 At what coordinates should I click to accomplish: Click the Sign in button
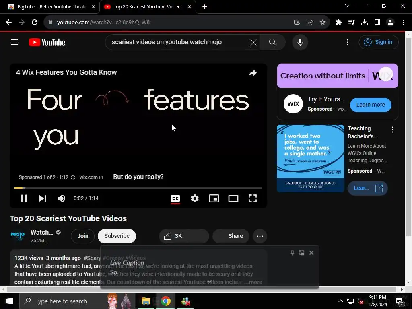coord(379,42)
